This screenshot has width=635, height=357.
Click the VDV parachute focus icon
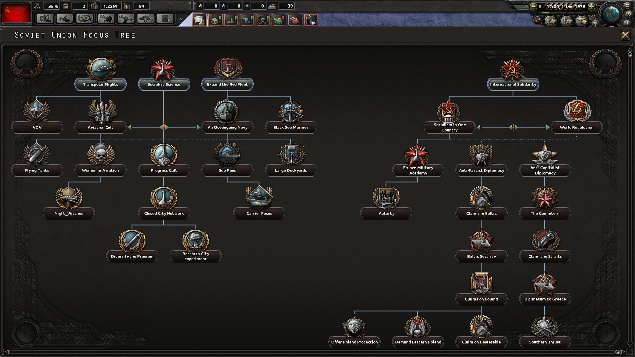click(x=37, y=111)
